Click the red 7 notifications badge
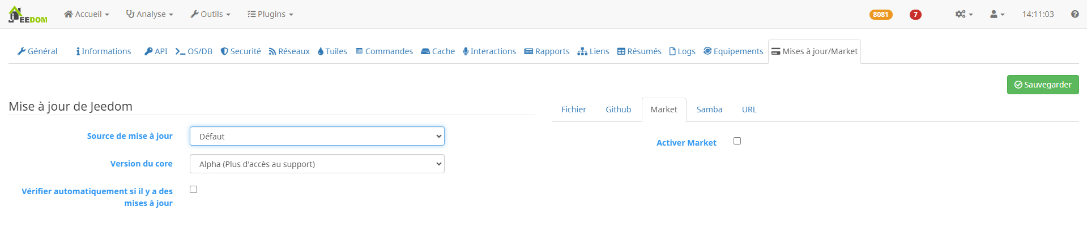This screenshot has width=1087, height=232. [915, 15]
